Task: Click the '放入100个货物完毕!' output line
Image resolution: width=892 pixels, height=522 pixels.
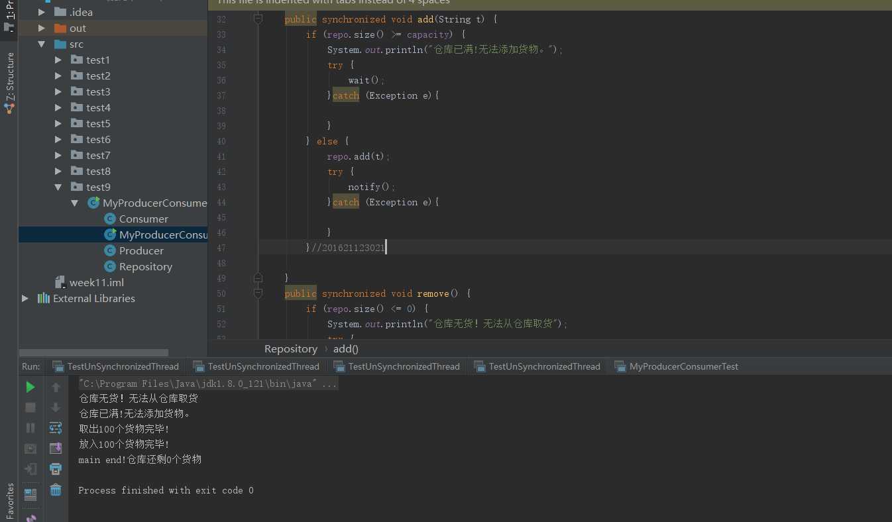Action: [124, 444]
